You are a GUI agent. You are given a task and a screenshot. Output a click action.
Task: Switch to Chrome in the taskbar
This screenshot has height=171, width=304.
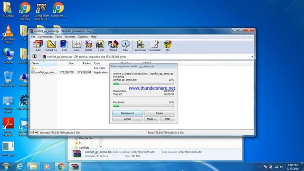(x=61, y=167)
